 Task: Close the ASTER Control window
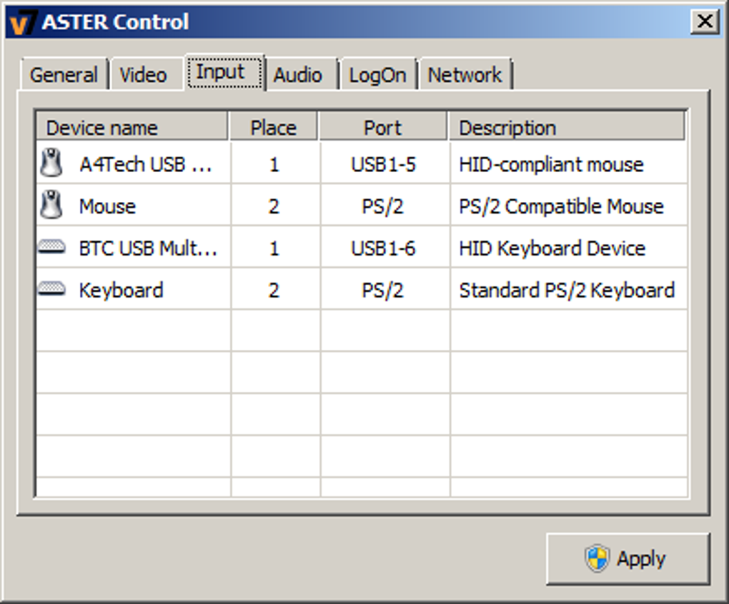click(x=705, y=21)
